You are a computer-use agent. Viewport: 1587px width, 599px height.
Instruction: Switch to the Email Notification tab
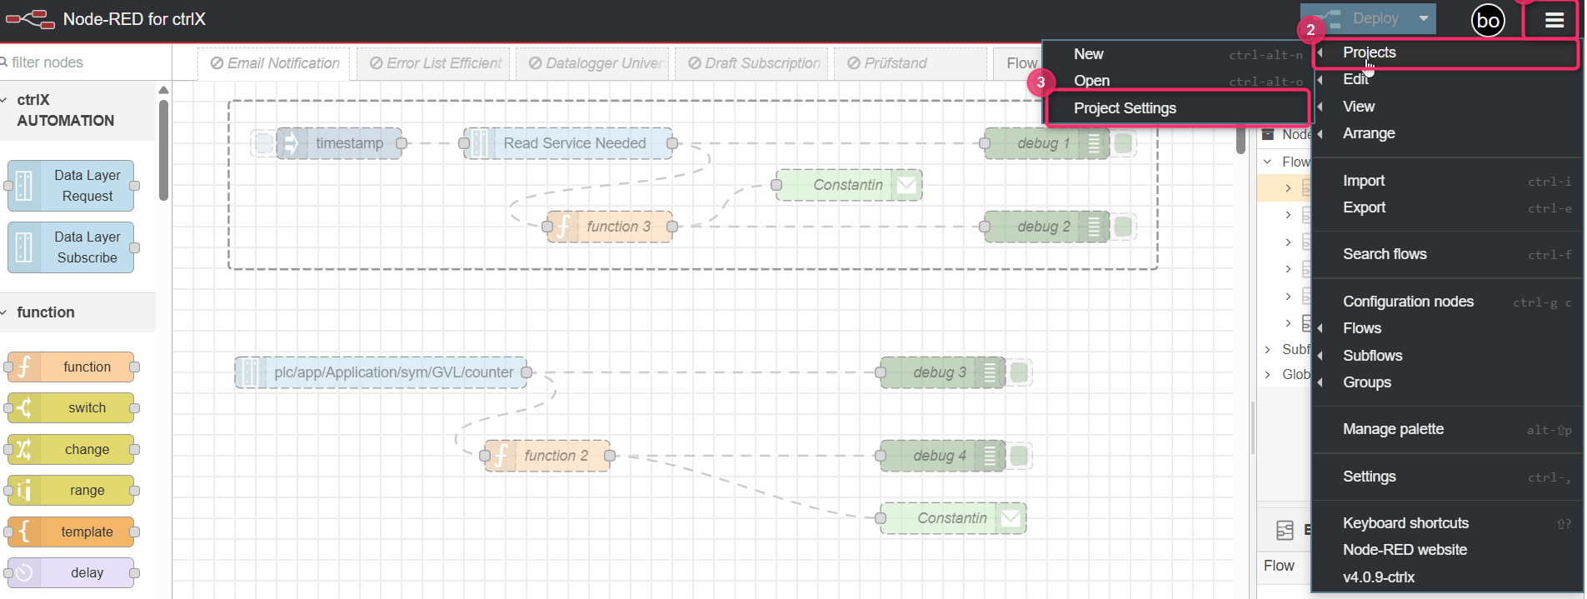274,63
